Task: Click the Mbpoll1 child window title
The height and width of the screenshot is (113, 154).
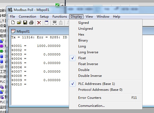Action: coord(23,32)
